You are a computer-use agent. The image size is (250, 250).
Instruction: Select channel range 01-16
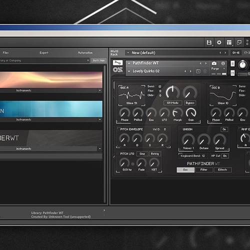tap(236, 52)
